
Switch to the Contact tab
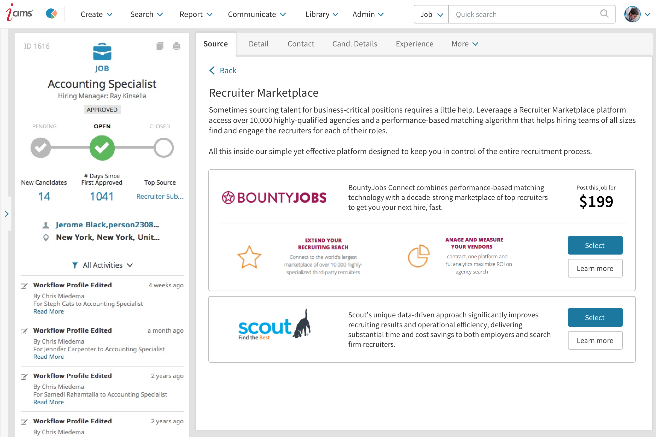point(301,44)
